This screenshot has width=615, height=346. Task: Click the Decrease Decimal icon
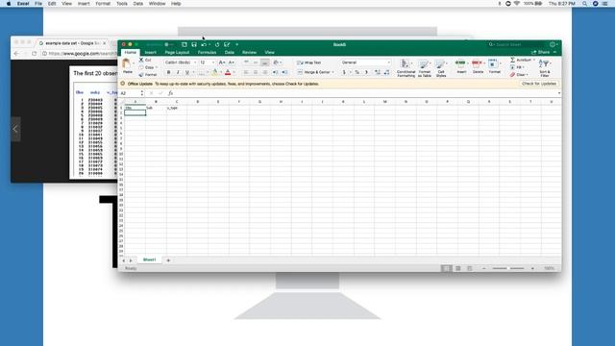386,72
